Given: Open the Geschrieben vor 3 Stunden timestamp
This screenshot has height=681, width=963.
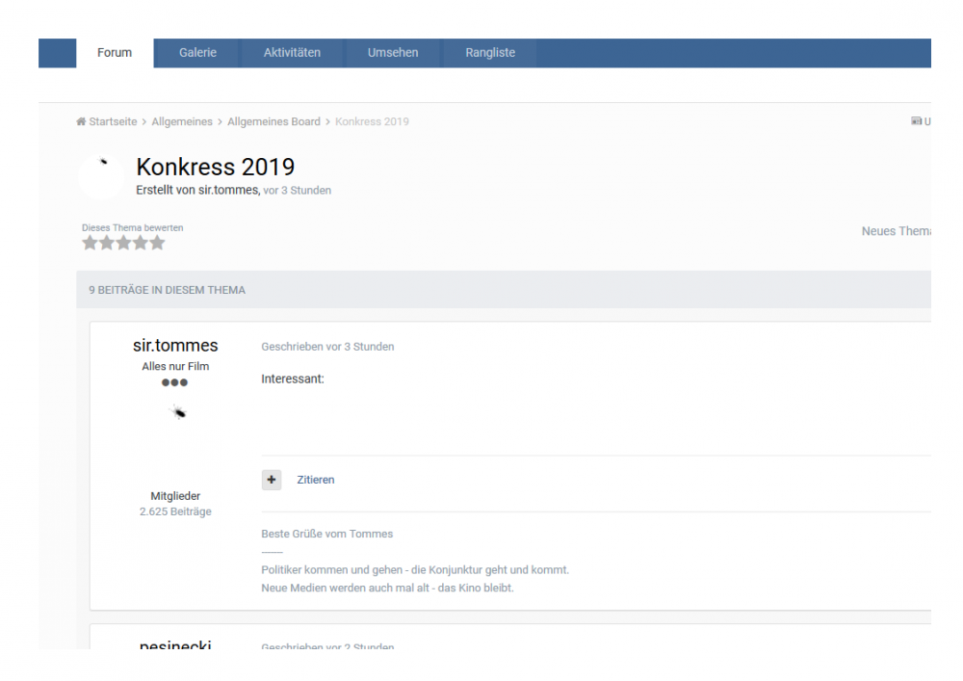Looking at the screenshot, I should tap(327, 347).
